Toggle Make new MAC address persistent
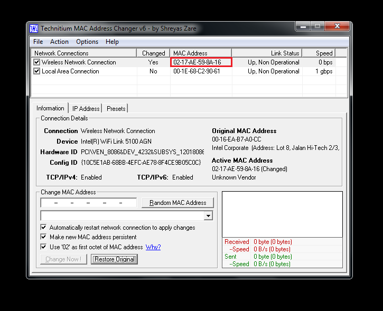This screenshot has width=383, height=311. [43, 237]
